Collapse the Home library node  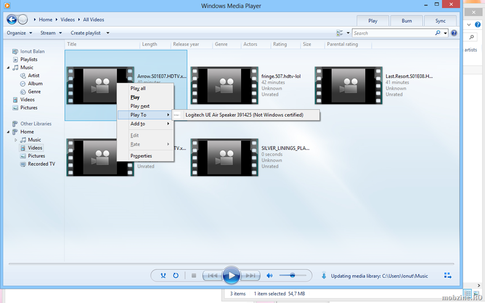9,132
